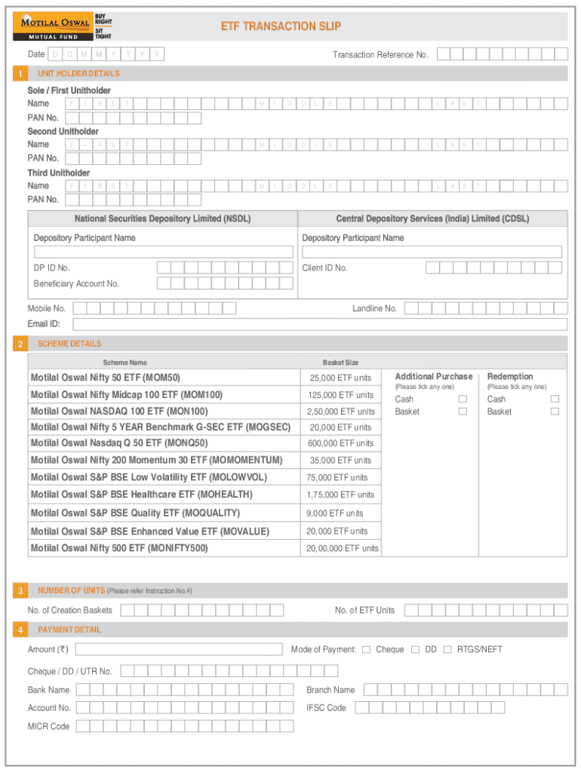Image resolution: width=581 pixels, height=772 pixels.
Task: Check the Cash box under Redemption
Action: pyautogui.click(x=555, y=399)
